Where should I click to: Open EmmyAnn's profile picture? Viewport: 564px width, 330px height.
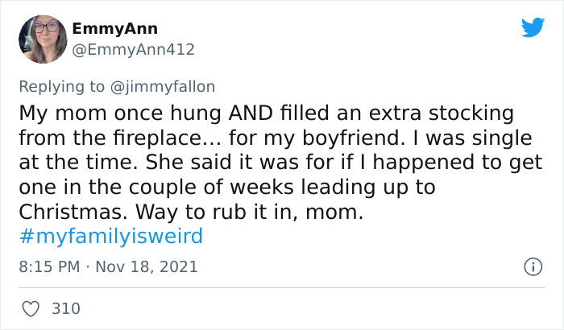[41, 39]
